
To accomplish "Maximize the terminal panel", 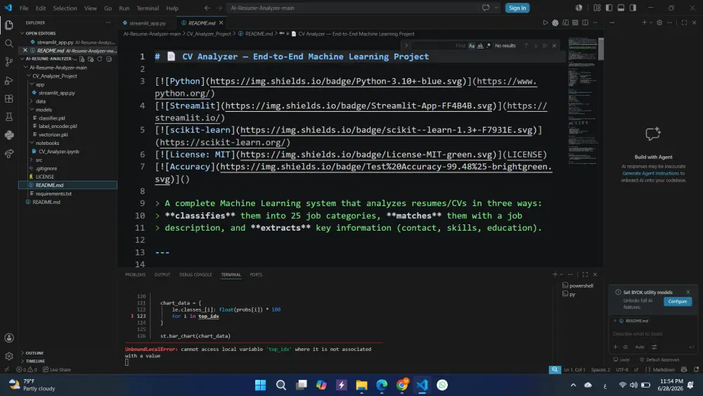I will pos(585,274).
